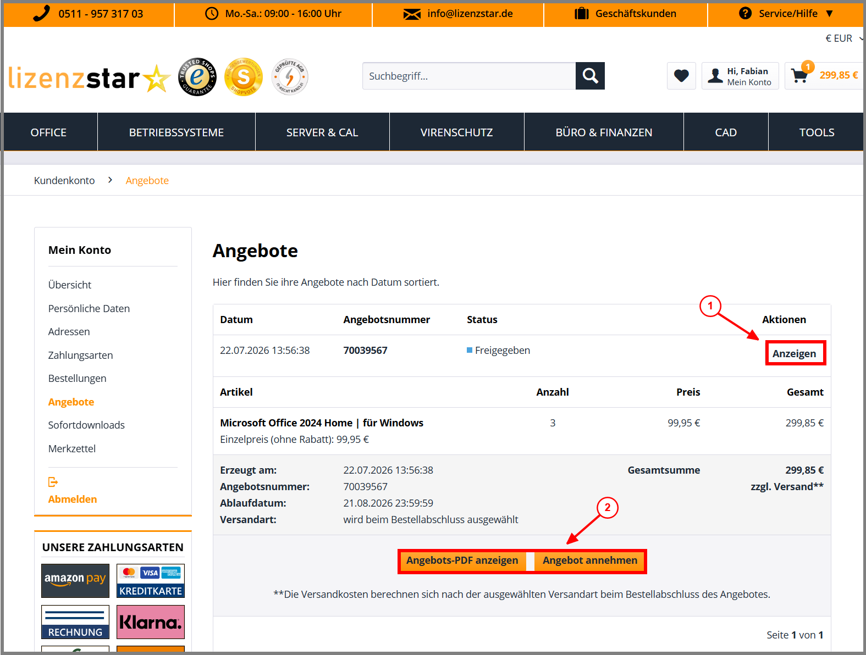Click the Rechnung payment logo
Viewport: 866px width, 655px height.
click(75, 622)
